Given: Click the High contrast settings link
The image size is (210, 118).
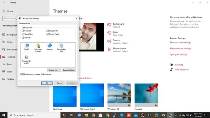Looking at the screenshot, I should click(180, 49).
